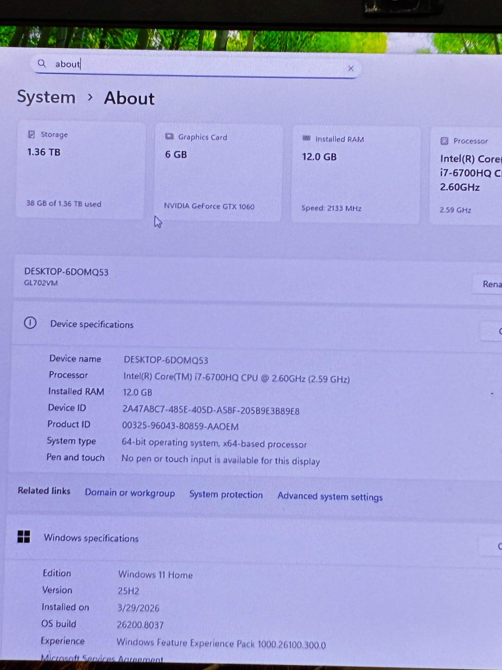Rename this PC button
The image size is (502, 670).
[x=487, y=284]
